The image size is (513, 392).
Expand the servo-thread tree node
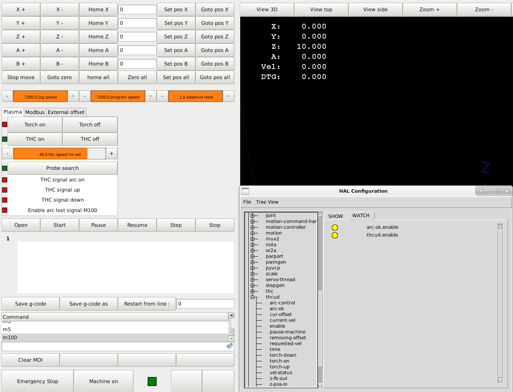(252, 280)
